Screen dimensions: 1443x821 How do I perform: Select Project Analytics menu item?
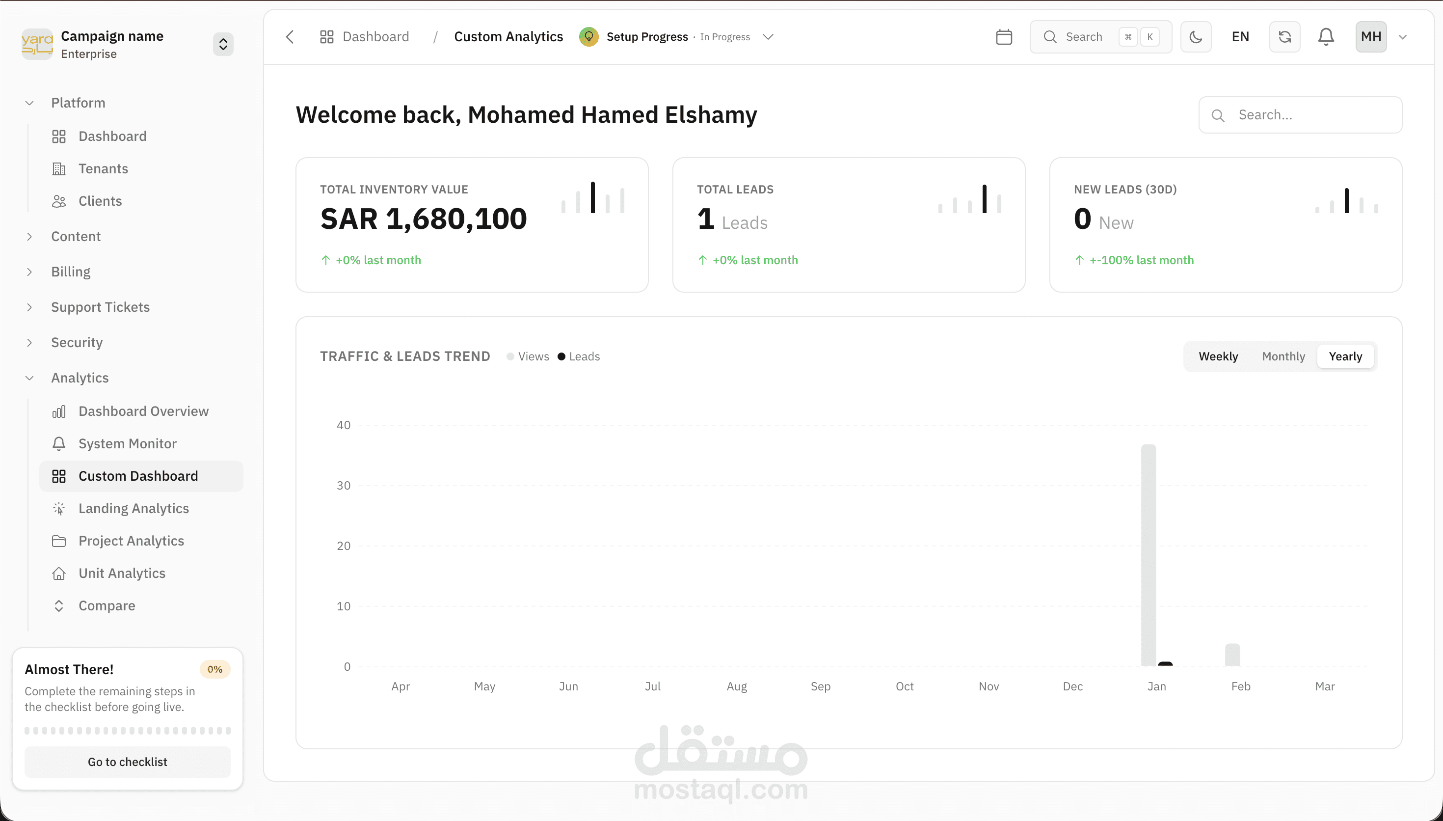[x=131, y=541]
